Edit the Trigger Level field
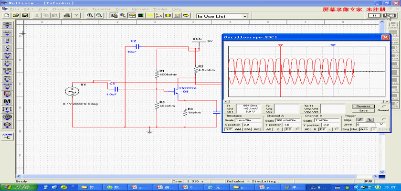This screenshot has width=401, height=191. click(x=366, y=125)
